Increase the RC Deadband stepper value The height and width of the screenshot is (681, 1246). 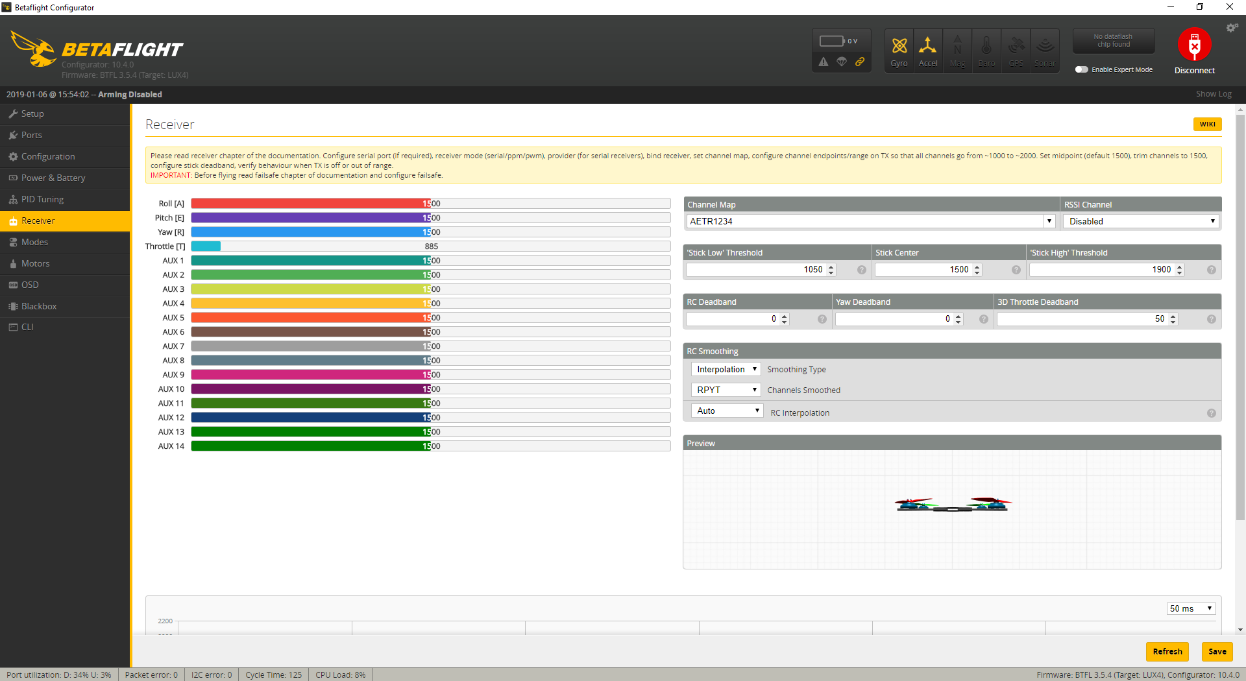click(x=785, y=316)
